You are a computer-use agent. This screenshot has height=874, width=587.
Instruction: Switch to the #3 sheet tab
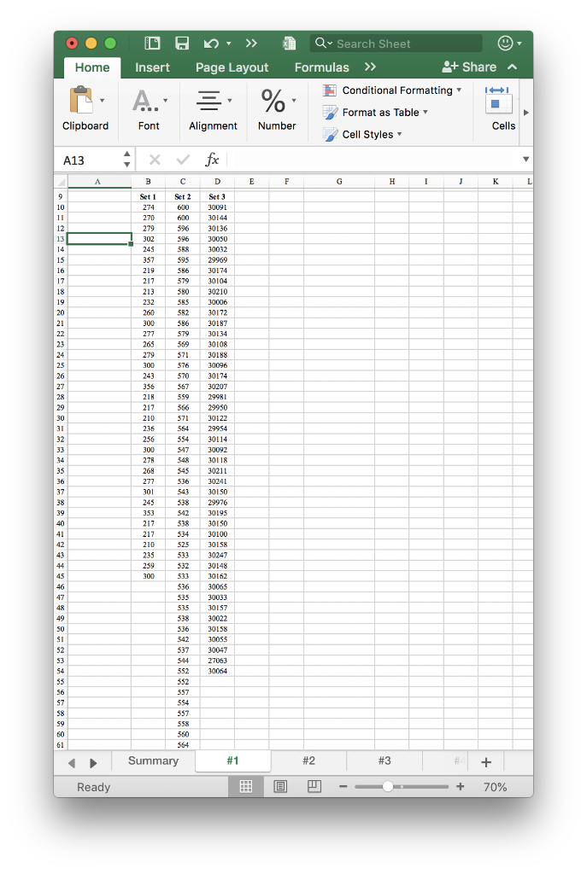pos(384,761)
